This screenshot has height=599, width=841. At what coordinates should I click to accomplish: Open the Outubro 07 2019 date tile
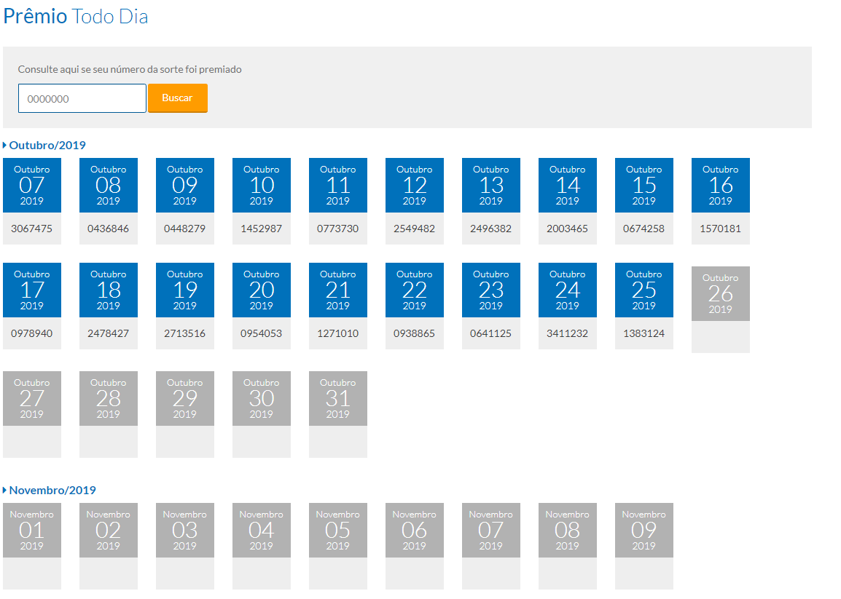[x=32, y=186]
